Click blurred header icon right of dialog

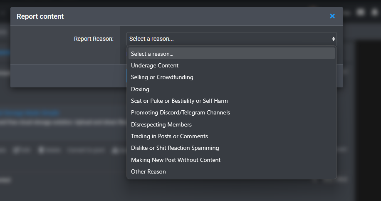360,12
